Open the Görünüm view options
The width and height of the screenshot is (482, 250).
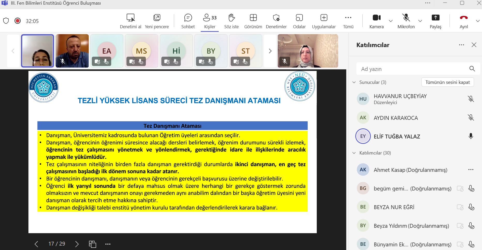[253, 21]
